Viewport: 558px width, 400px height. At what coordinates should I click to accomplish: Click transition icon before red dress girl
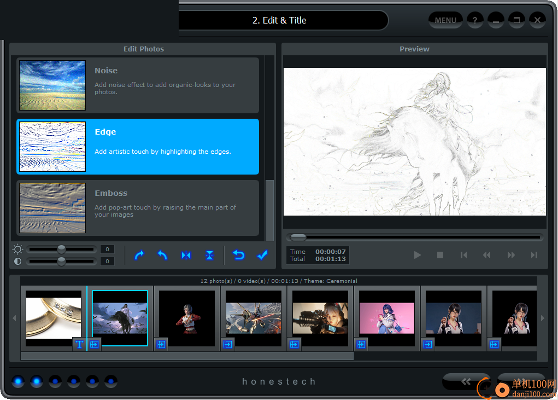tap(161, 344)
